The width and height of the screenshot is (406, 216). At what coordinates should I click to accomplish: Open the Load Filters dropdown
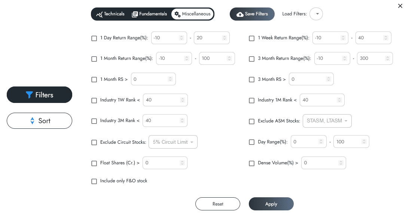coord(317,14)
